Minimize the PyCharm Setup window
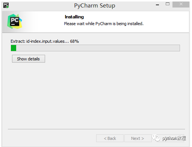This screenshot has height=147, width=192. tap(157, 5)
